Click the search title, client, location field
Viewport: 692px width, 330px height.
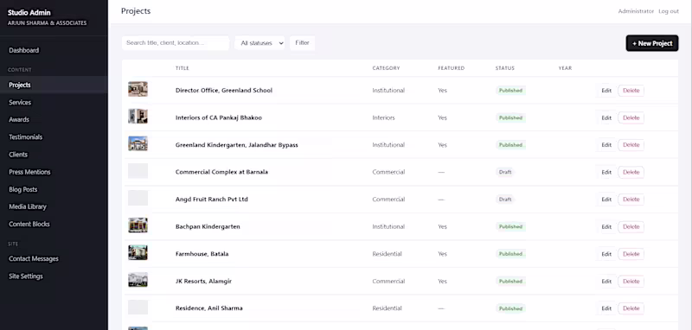[x=176, y=42]
